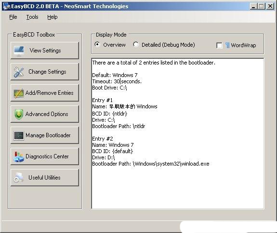Click the 'Timeout: 30 seconds.' line
277x233 pixels.
[x=117, y=81]
